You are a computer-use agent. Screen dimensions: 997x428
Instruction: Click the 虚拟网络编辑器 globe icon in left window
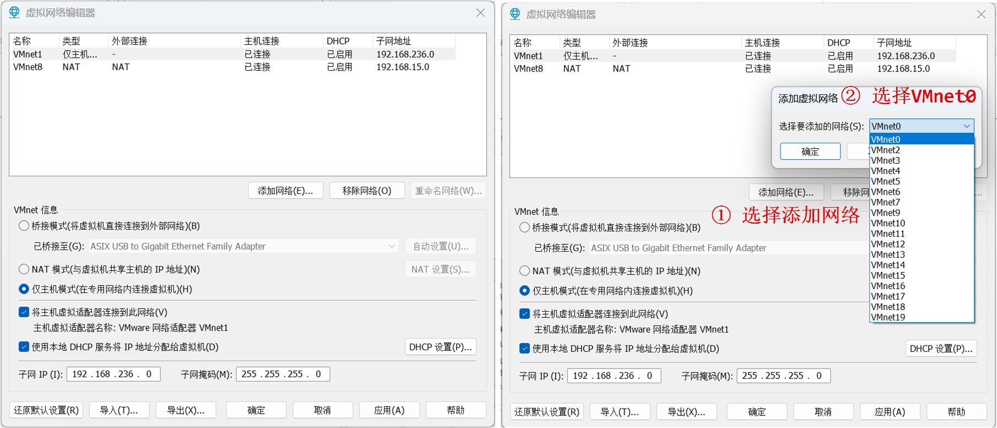pos(14,13)
